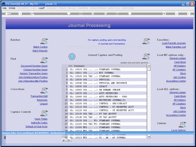Viewport: 196px width, 147px height.
Task: Click the double right chevron toolbar icon
Action: [x=105, y=13]
